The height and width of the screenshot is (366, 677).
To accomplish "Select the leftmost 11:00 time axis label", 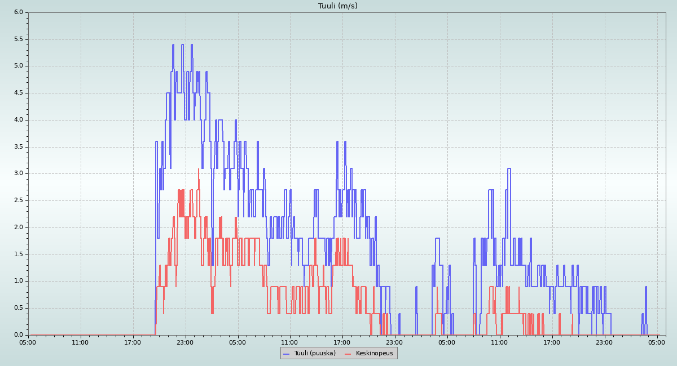I will click(81, 342).
